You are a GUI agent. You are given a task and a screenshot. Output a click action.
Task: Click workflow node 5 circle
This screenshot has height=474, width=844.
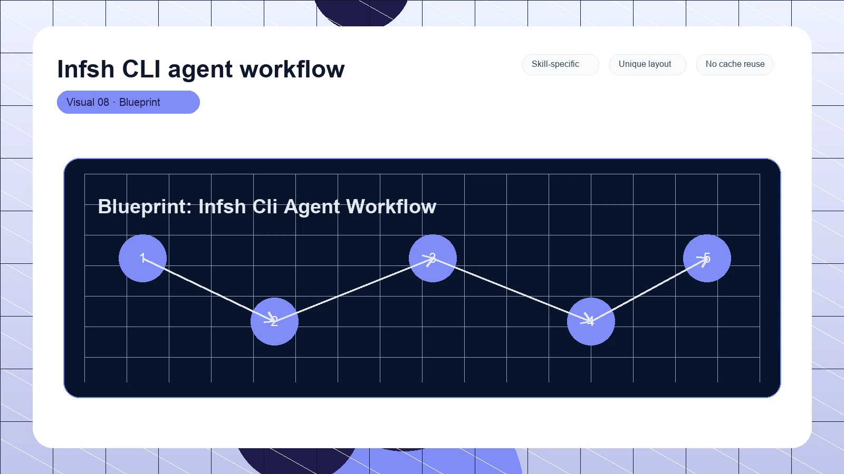(x=707, y=258)
